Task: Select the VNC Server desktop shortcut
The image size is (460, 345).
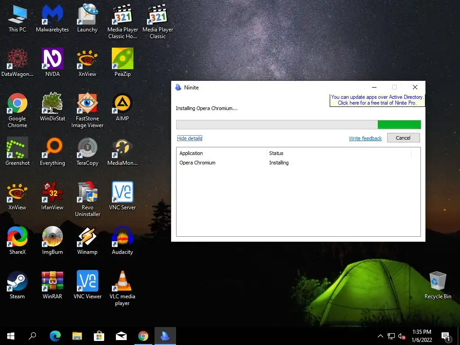Action: point(122,196)
